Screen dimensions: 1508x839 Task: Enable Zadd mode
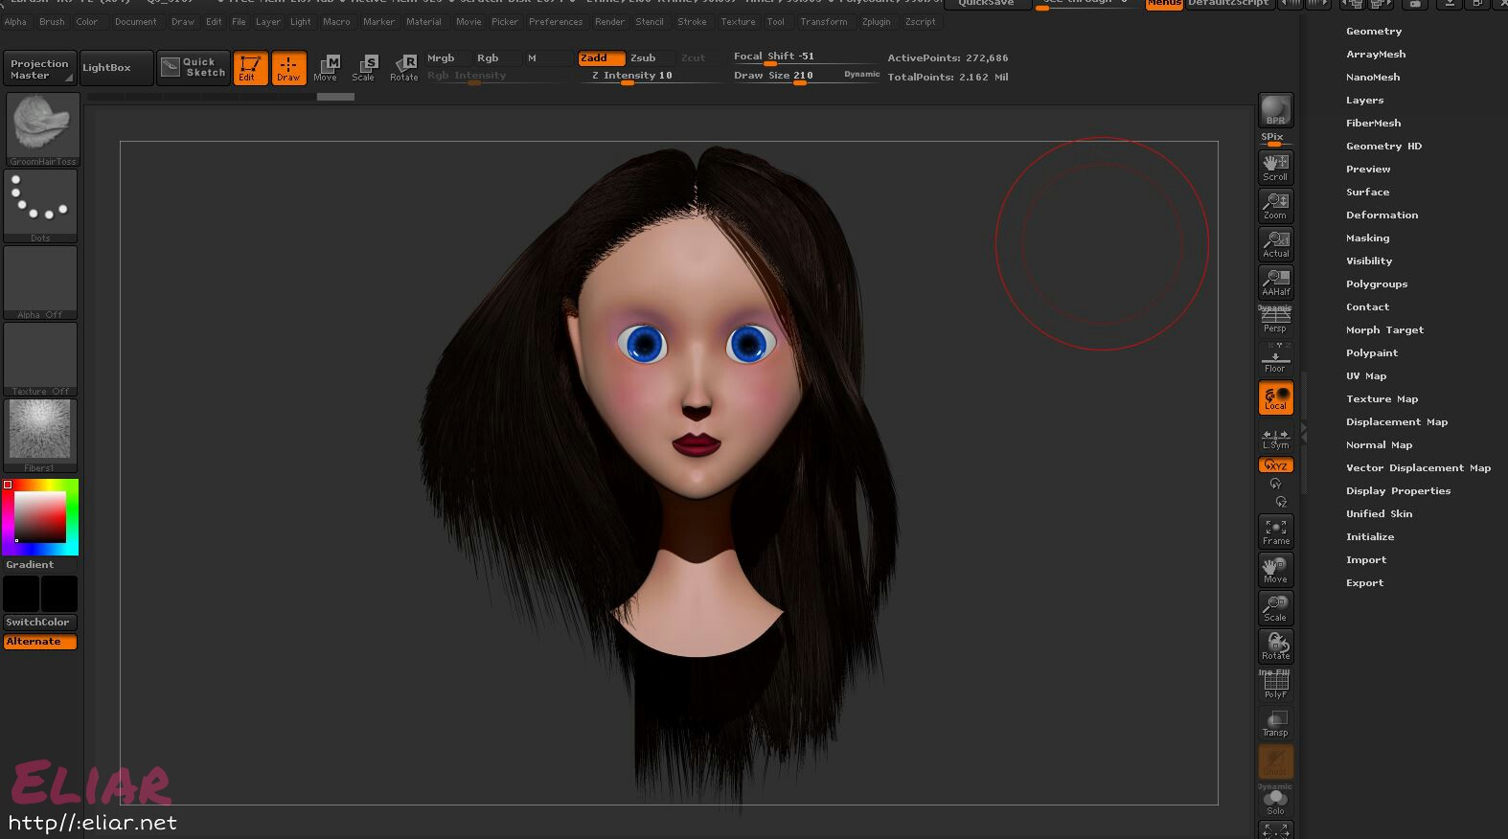602,58
